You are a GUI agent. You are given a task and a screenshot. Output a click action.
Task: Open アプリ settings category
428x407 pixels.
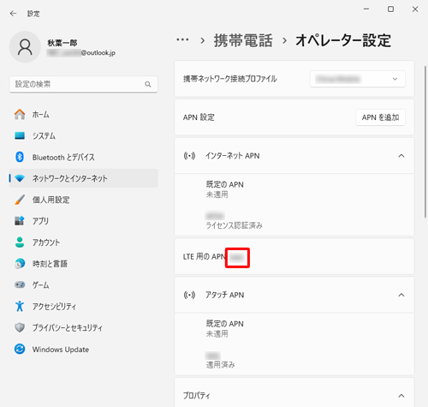click(84, 221)
